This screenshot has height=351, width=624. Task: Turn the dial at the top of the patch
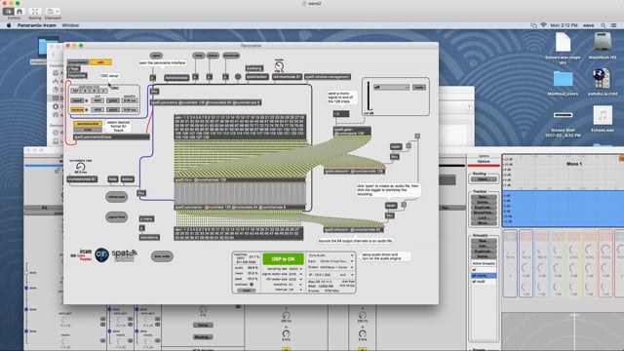tap(279, 66)
